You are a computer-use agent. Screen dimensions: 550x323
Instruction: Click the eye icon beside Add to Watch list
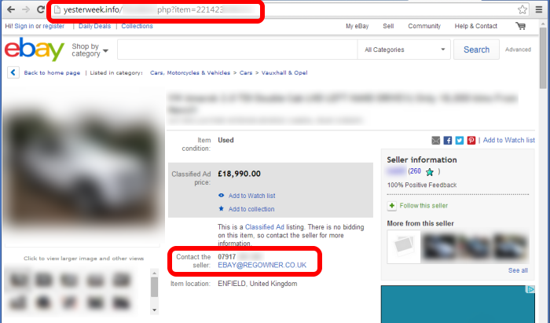pos(222,196)
